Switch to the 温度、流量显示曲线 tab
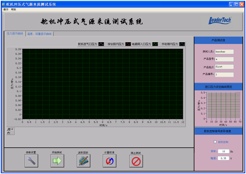Image resolution: width=246 pixels, height=174 pixels. click(39, 34)
